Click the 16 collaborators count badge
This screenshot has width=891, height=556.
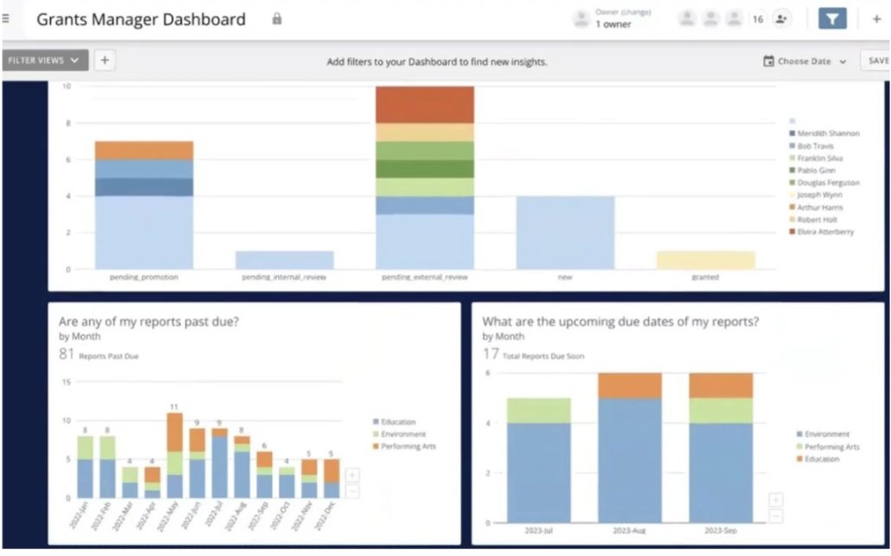[x=757, y=19]
